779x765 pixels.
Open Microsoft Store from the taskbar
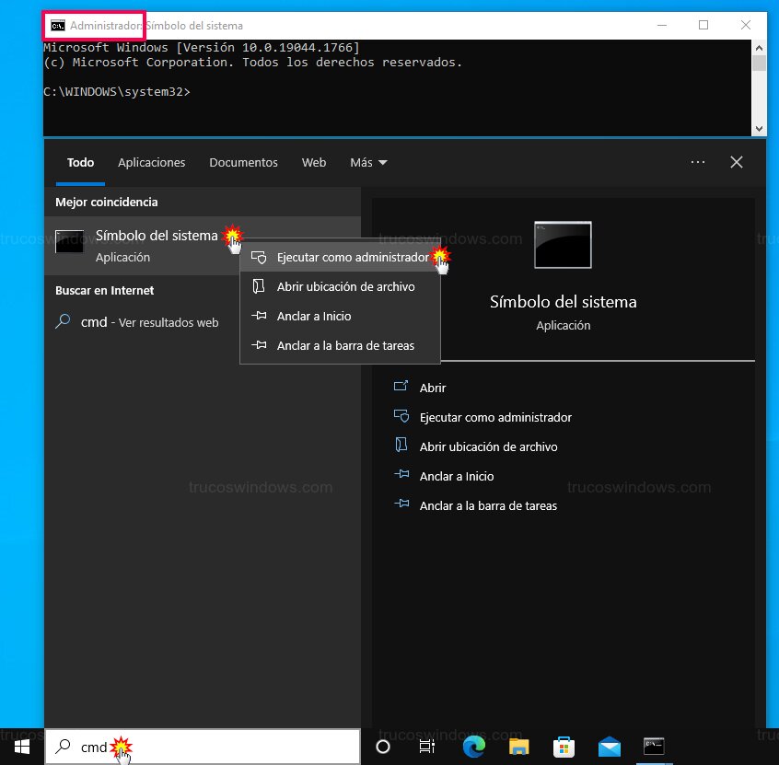point(564,747)
